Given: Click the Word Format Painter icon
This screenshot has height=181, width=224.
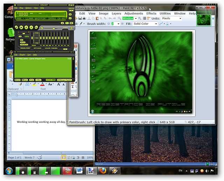Looking at the screenshot, I should tap(20, 84).
